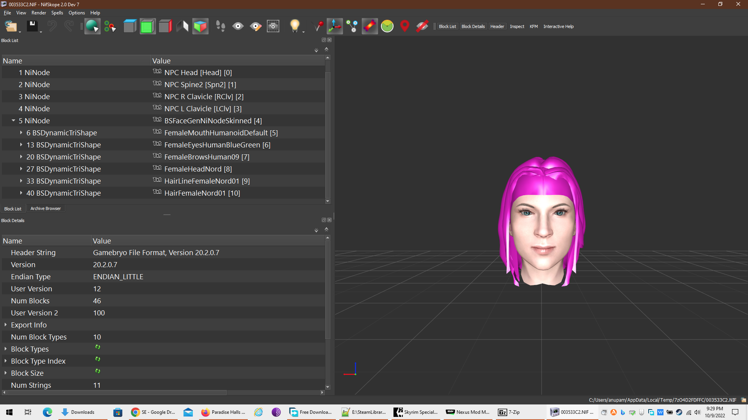Select the FemaleHeadNord [8] value

pyautogui.click(x=198, y=169)
